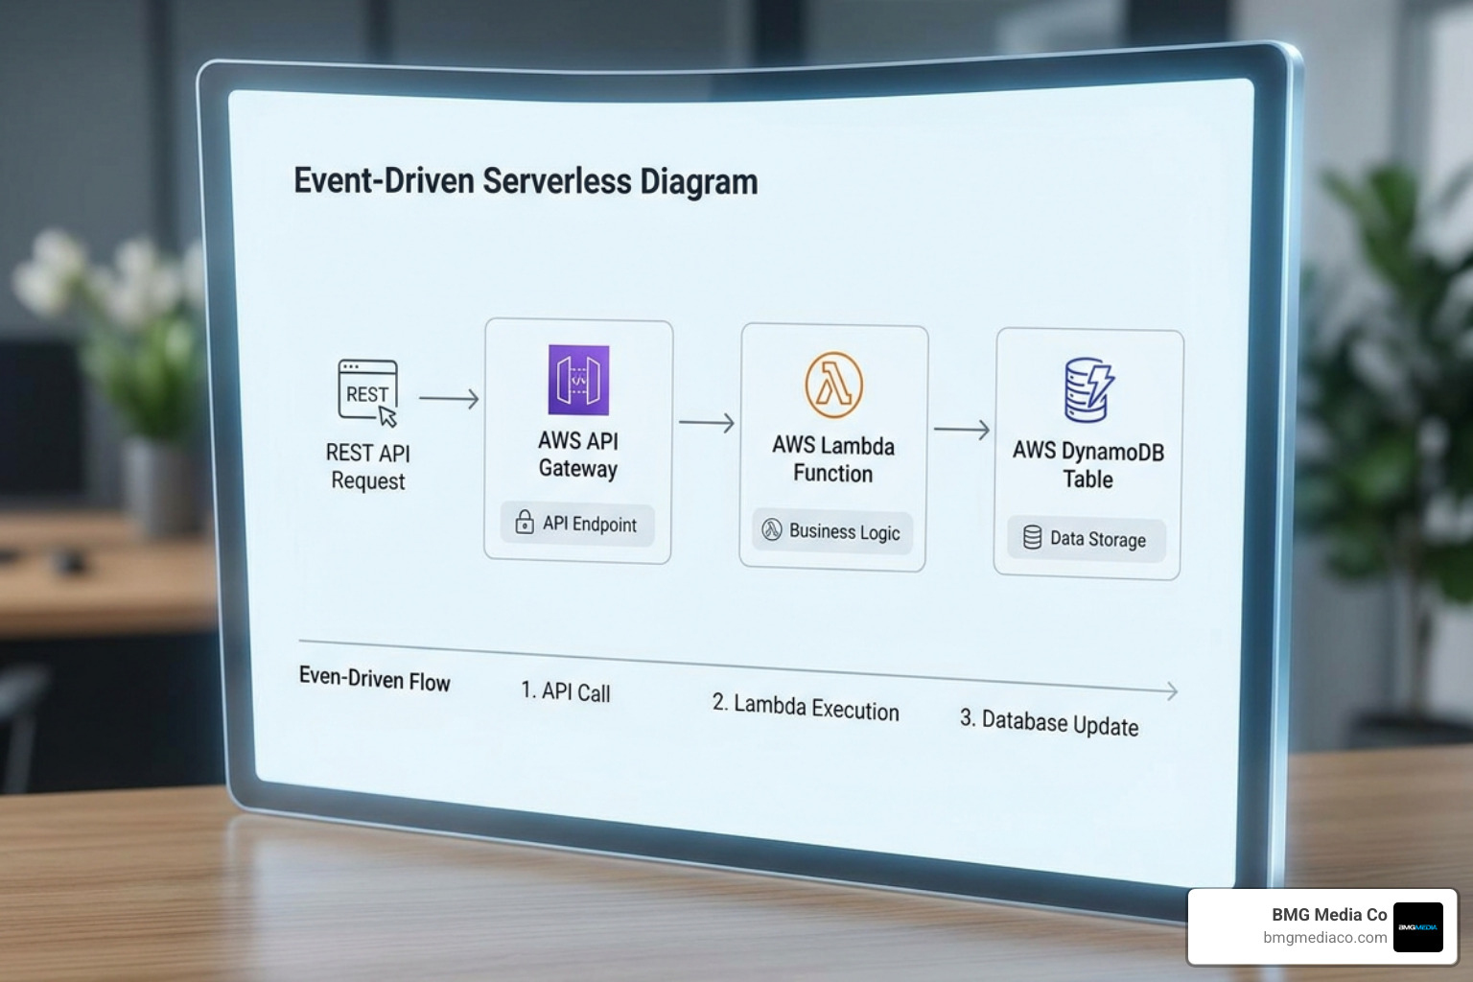Click the database icon beside Data Storage
Screen dimensions: 1473x982
(x=1032, y=537)
